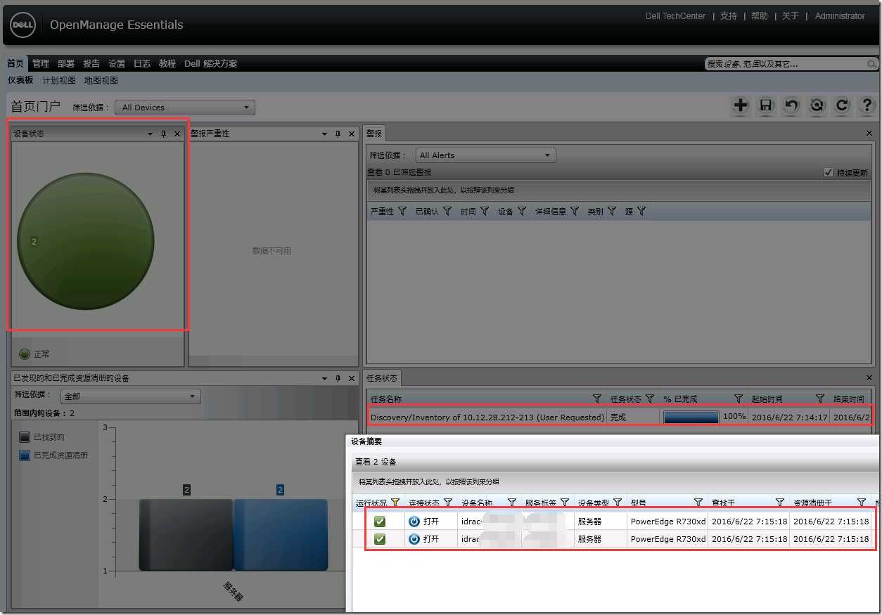Image resolution: width=882 pixels, height=615 pixels.
Task: Switch to the 计划视图 tab
Action: coord(59,80)
